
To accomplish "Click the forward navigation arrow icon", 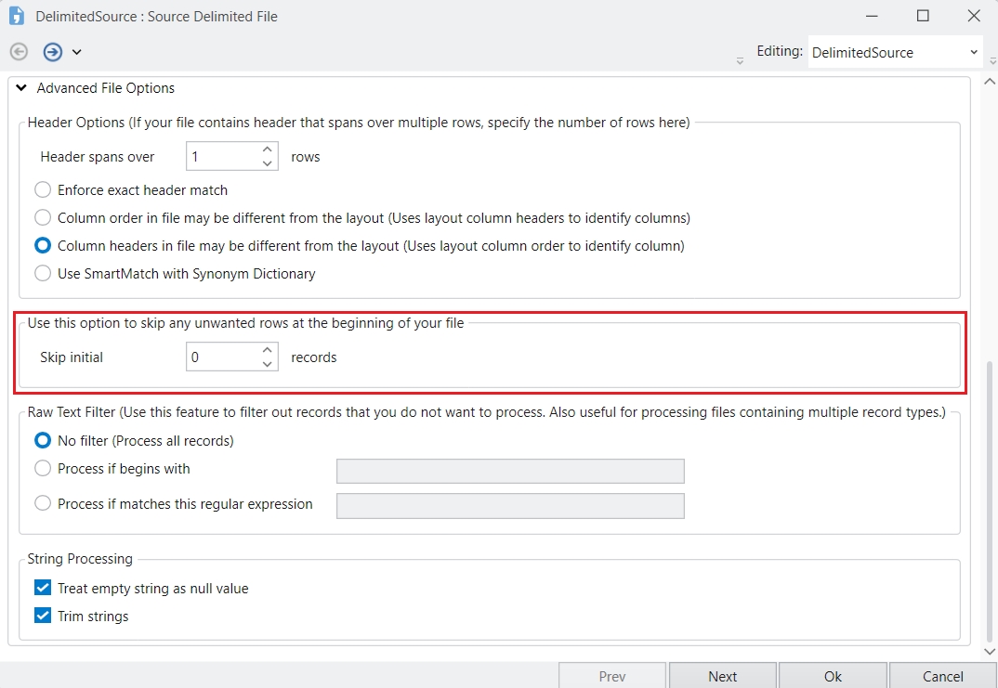I will pos(53,52).
